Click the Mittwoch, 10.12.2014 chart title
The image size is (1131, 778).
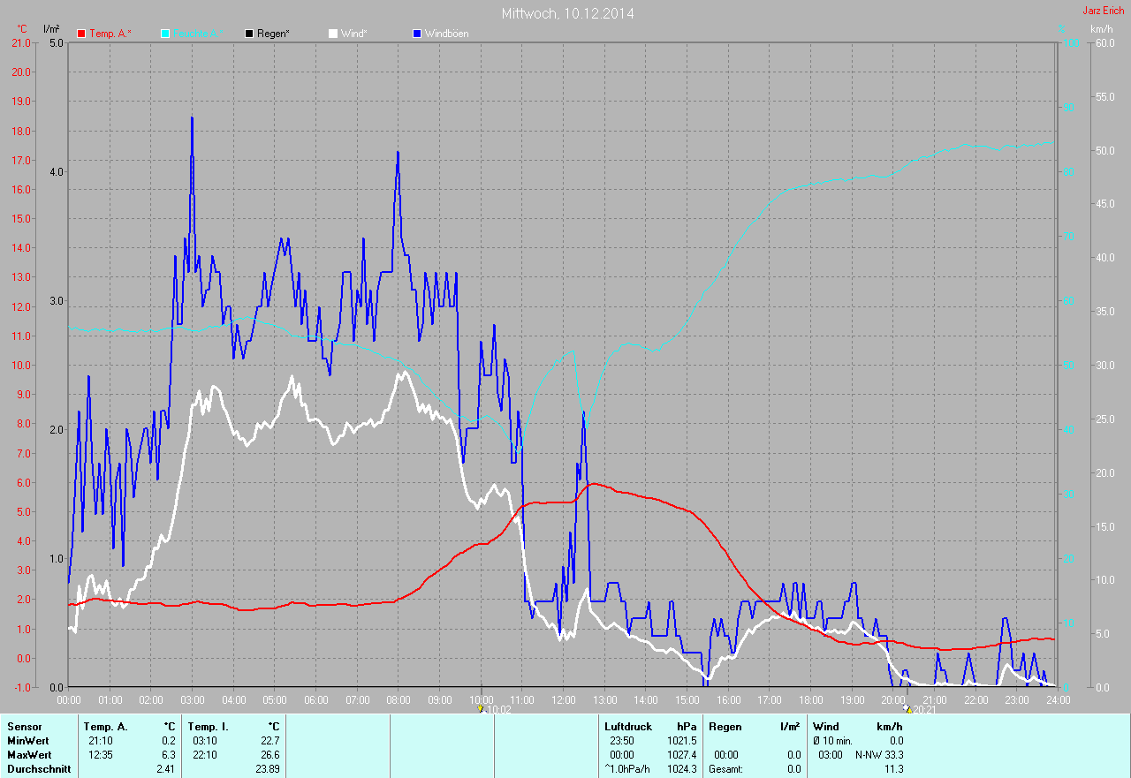567,13
